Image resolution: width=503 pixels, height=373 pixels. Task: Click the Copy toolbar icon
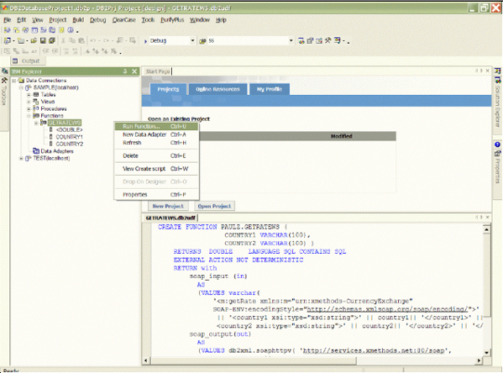pos(72,41)
